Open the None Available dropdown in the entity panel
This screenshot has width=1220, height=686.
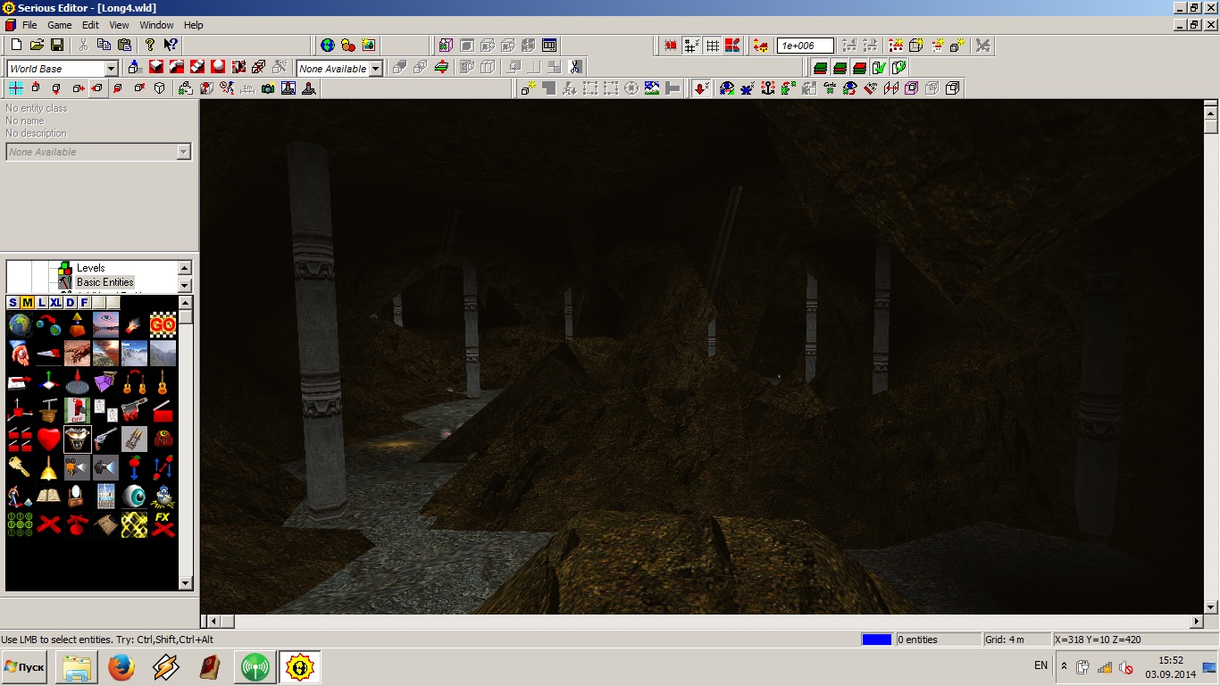(x=184, y=152)
